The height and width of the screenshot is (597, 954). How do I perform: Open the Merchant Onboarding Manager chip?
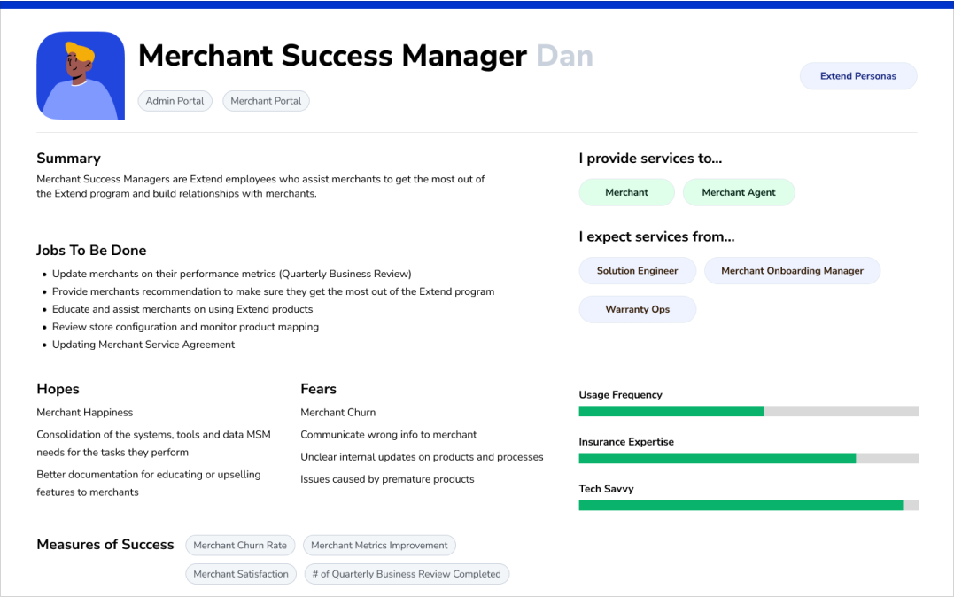click(792, 271)
